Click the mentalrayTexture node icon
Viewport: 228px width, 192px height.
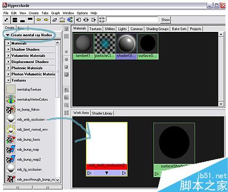click(x=11, y=89)
